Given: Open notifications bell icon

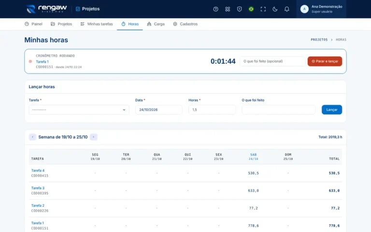Looking at the screenshot, I should [286, 9].
